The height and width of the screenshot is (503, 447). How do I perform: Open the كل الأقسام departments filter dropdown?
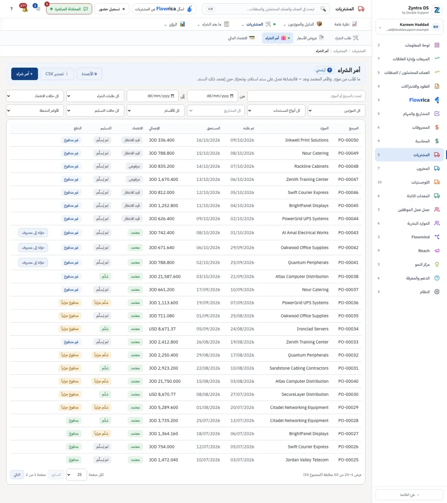point(156,110)
